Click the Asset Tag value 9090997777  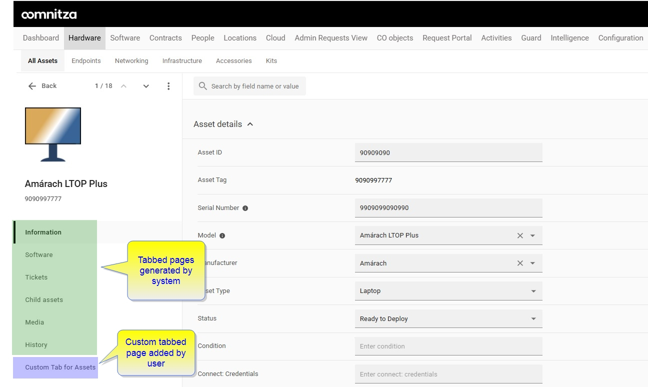point(373,180)
